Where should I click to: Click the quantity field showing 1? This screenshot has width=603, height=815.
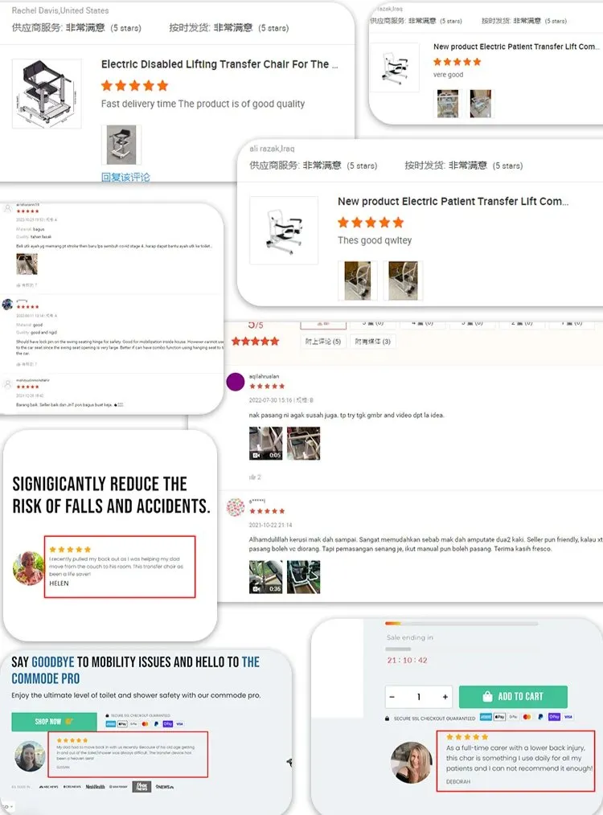tap(418, 697)
